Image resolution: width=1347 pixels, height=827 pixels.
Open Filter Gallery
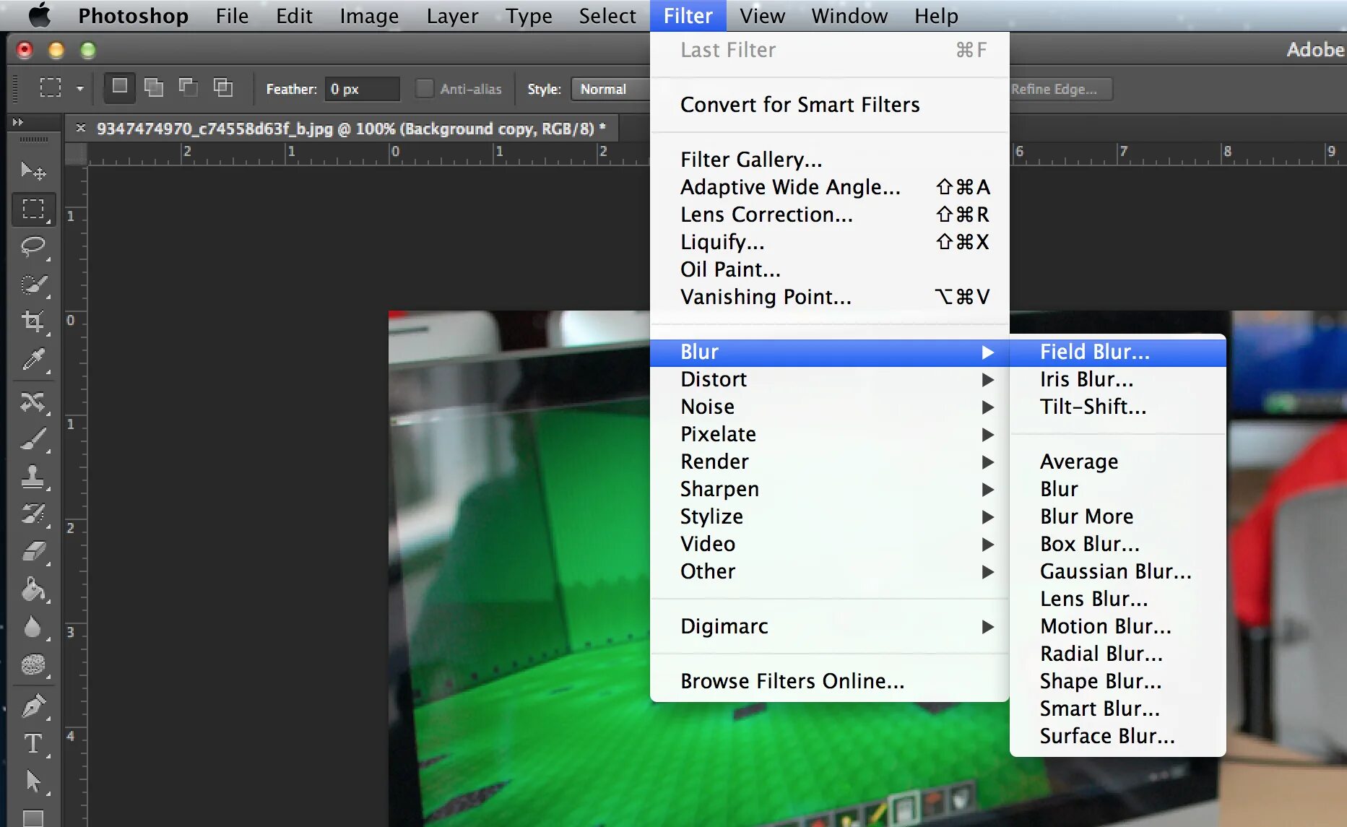[x=829, y=160]
